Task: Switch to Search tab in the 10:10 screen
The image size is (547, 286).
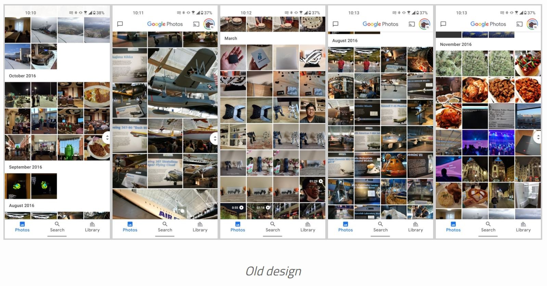Action: click(x=57, y=226)
